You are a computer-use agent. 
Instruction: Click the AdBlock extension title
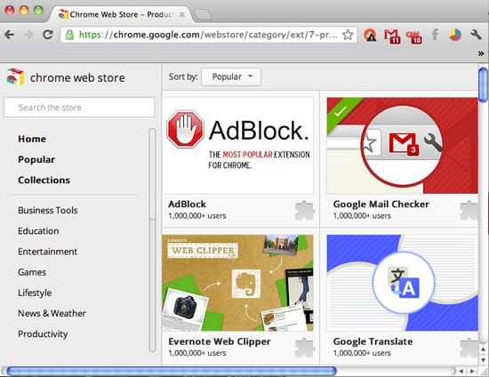(x=187, y=204)
